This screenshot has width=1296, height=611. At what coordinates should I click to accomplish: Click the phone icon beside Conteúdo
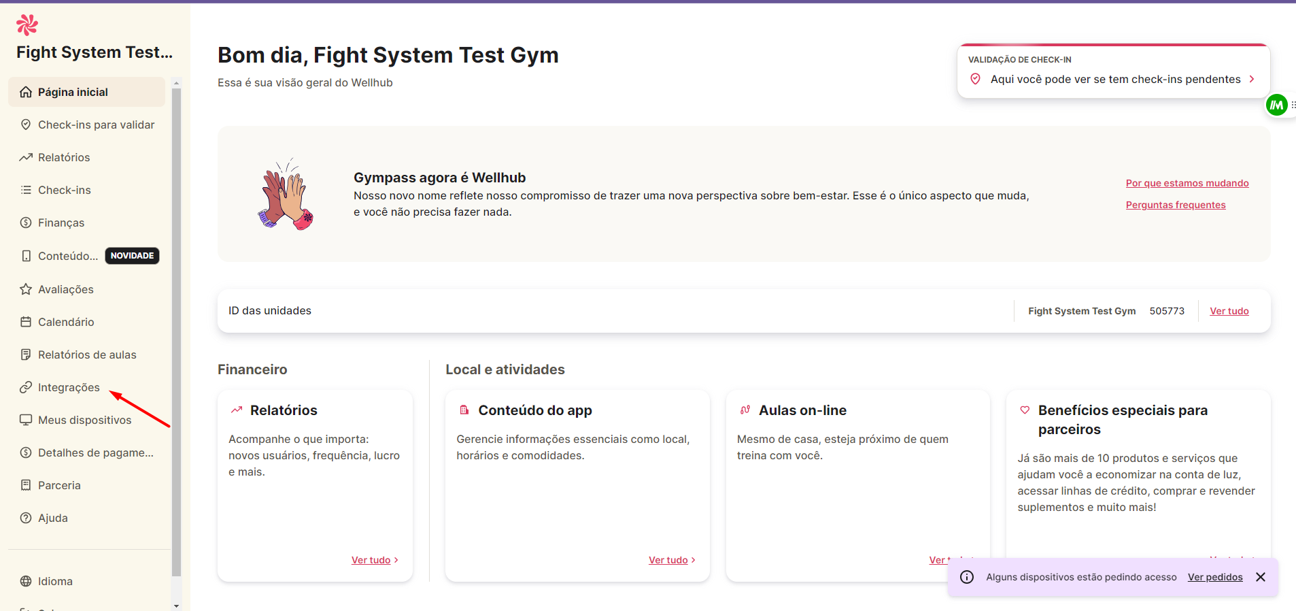pyautogui.click(x=26, y=256)
